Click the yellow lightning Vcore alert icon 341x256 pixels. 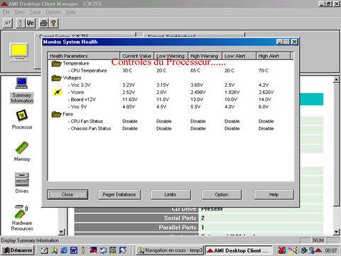58,92
